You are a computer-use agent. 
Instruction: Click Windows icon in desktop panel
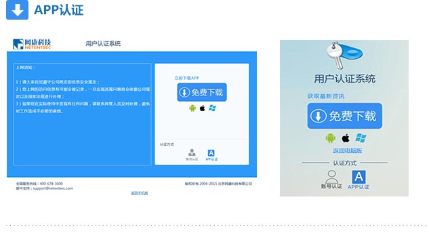click(x=212, y=108)
